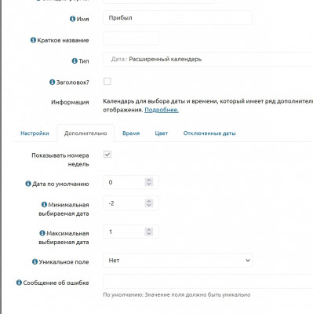Image resolution: width=313 pixels, height=314 pixels.
Task: Click info icon next to Дата по умолчанию
Action: click(28, 184)
